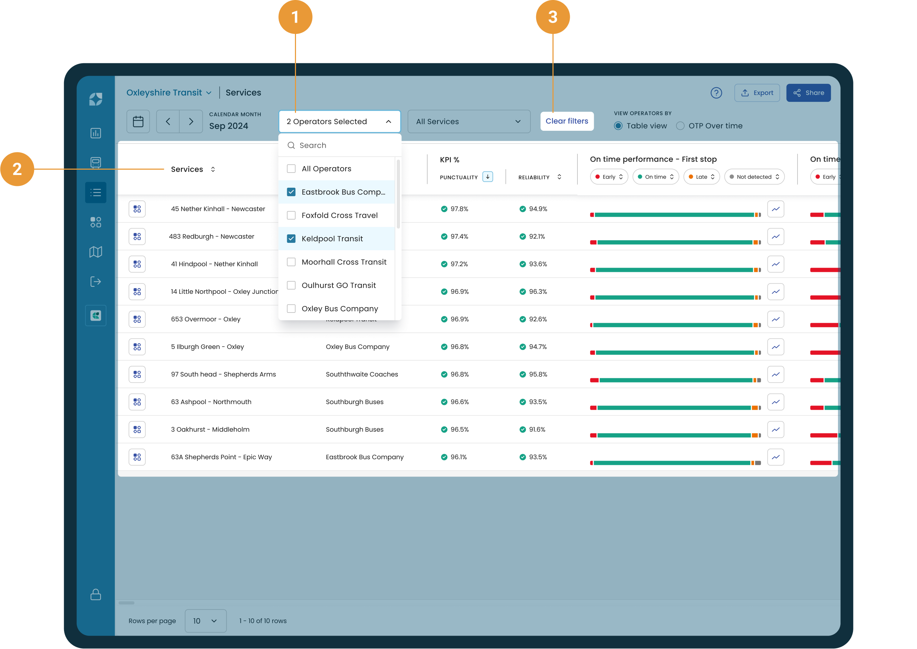Click first stop performance bar for 45 Nether Kinhall
917x649 pixels.
(x=675, y=215)
